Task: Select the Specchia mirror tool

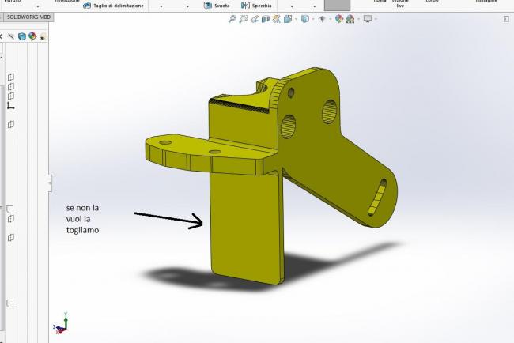Action: [245, 6]
